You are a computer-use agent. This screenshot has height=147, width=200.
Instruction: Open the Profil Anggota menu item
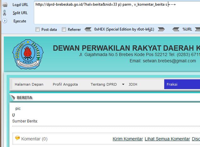pyautogui.click(x=65, y=84)
